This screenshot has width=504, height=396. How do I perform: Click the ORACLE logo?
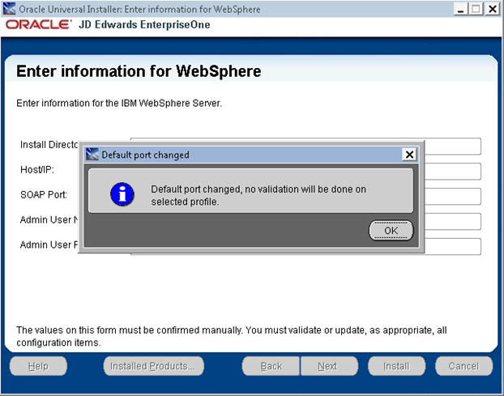pyautogui.click(x=38, y=25)
